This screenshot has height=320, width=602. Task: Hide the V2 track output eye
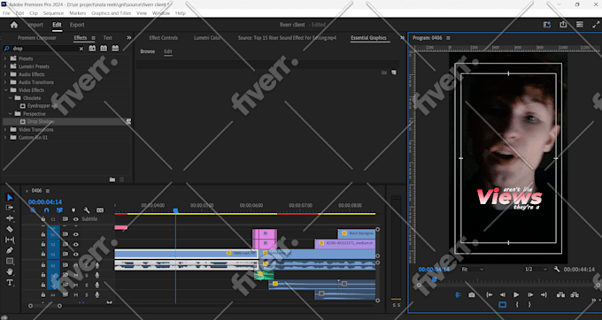pyautogui.click(x=75, y=244)
